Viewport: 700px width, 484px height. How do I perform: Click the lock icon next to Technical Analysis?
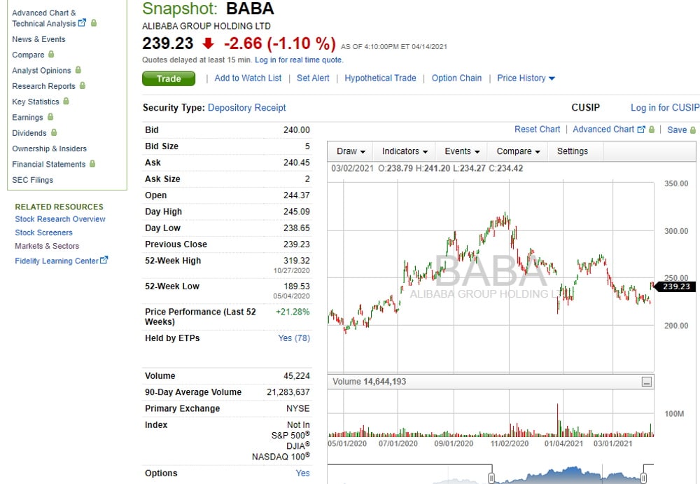point(94,23)
